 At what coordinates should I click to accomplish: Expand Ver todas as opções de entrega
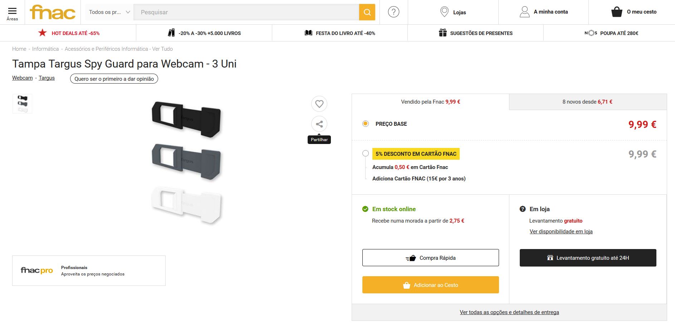509,312
